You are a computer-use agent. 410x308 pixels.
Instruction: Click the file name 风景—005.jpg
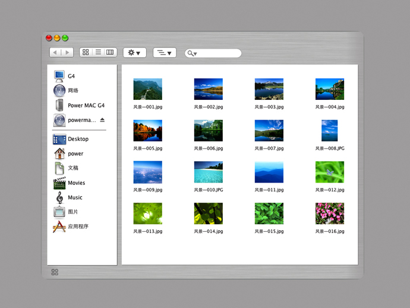148,149
